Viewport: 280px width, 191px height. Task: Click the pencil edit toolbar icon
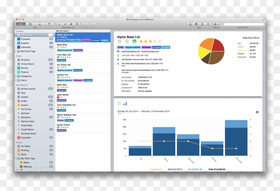pos(65,24)
